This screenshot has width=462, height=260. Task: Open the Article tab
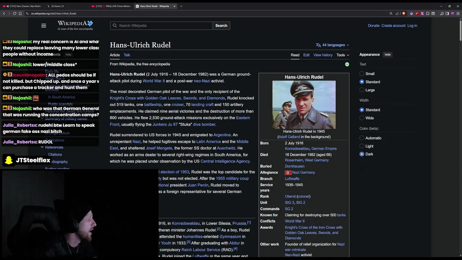coord(115,55)
